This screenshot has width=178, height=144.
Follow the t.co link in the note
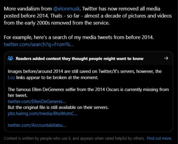point(11,77)
